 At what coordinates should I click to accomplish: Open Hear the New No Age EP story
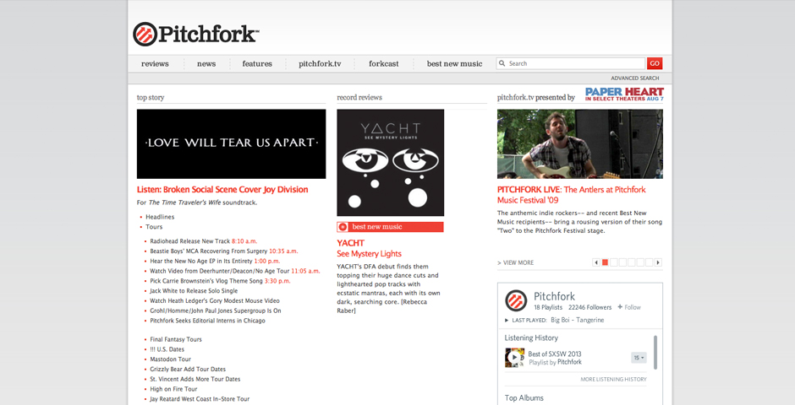pos(201,262)
